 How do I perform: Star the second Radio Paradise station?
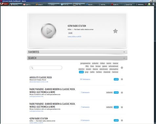tap(122, 107)
